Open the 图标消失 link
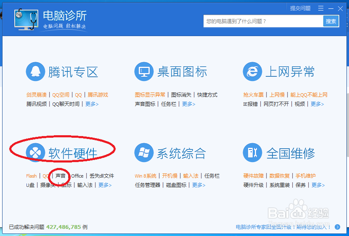 [181, 95]
